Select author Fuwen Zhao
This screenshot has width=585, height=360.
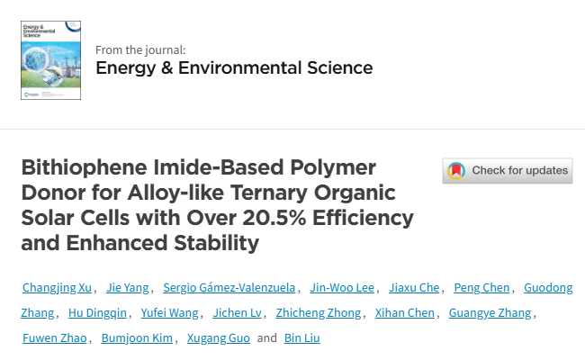click(55, 338)
